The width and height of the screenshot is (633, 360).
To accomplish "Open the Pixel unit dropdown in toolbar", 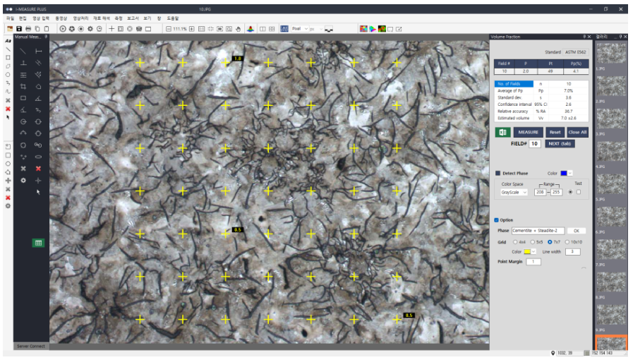I will pos(299,29).
